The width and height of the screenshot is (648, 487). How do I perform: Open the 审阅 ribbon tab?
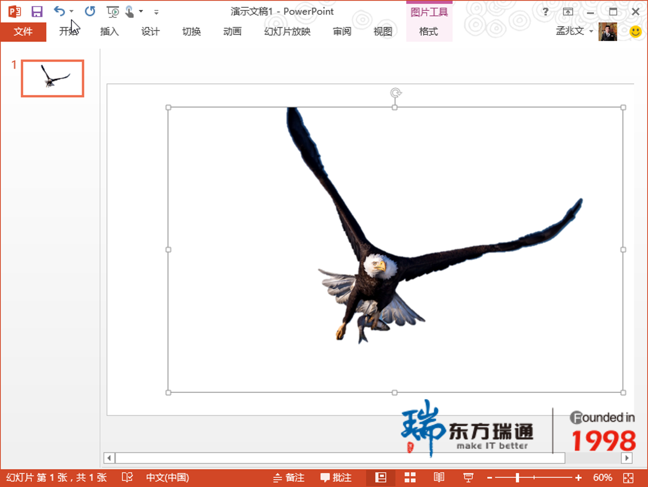342,32
